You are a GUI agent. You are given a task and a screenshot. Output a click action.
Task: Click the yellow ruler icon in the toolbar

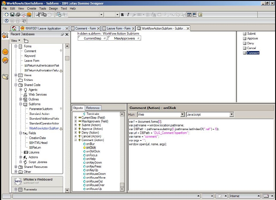coord(200,15)
